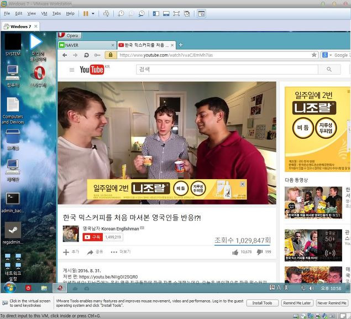Open the snapshot manager icon
The image size is (351, 319).
click(142, 14)
